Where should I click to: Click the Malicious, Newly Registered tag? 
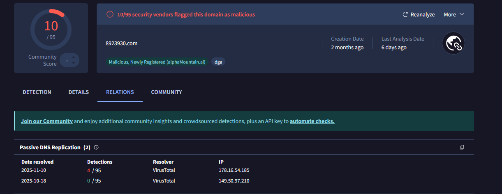[157, 62]
